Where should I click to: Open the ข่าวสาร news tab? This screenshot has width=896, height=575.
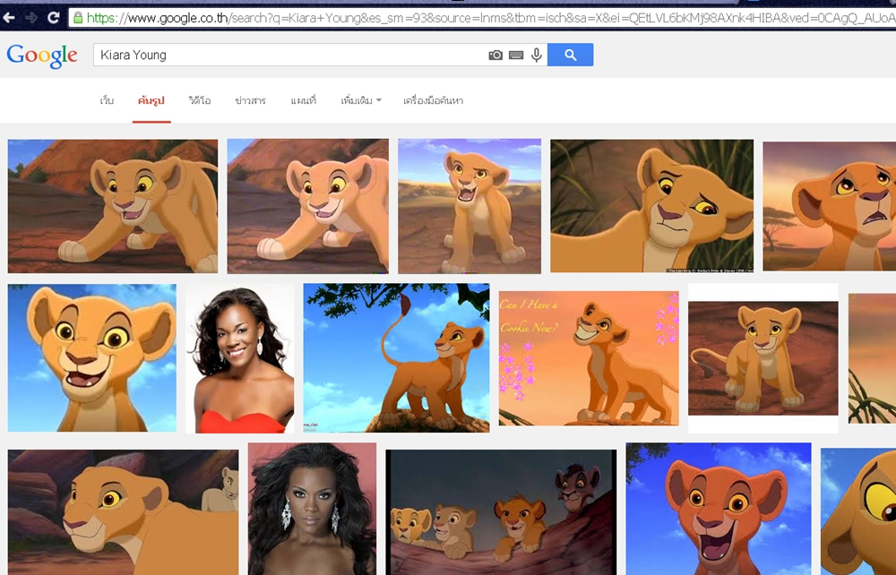[250, 100]
